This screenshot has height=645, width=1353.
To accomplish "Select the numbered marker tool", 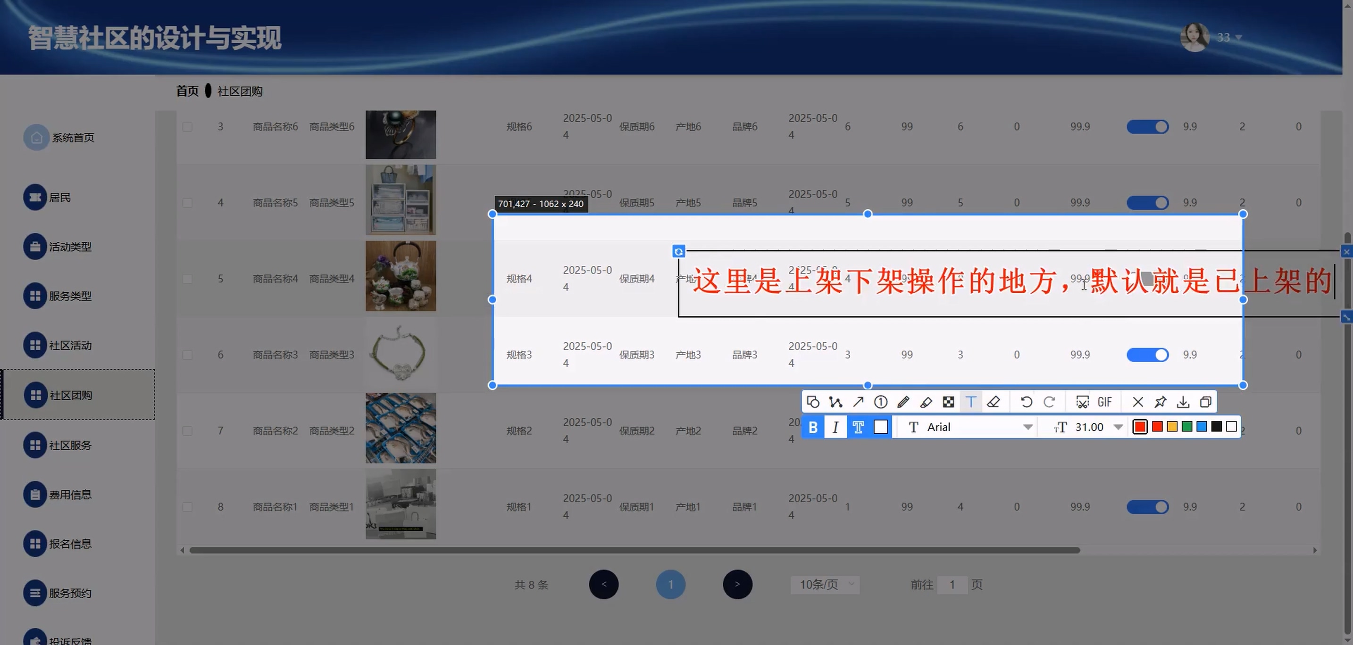I will click(x=881, y=402).
